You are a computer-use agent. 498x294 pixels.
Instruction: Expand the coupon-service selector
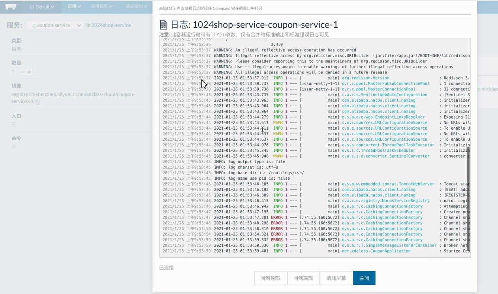pos(55,25)
